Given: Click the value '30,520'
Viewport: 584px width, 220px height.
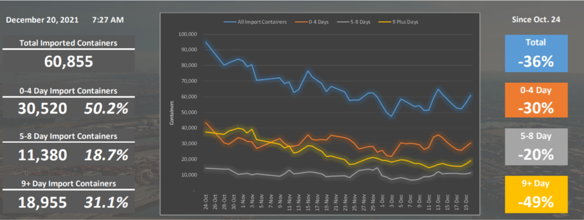Looking at the screenshot, I should (x=43, y=109).
